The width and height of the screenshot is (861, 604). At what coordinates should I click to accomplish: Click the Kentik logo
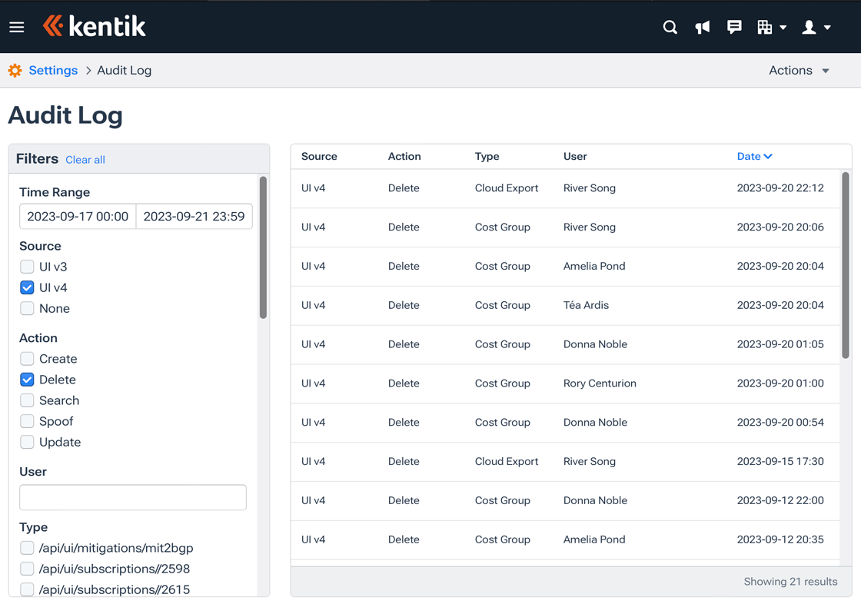(94, 26)
